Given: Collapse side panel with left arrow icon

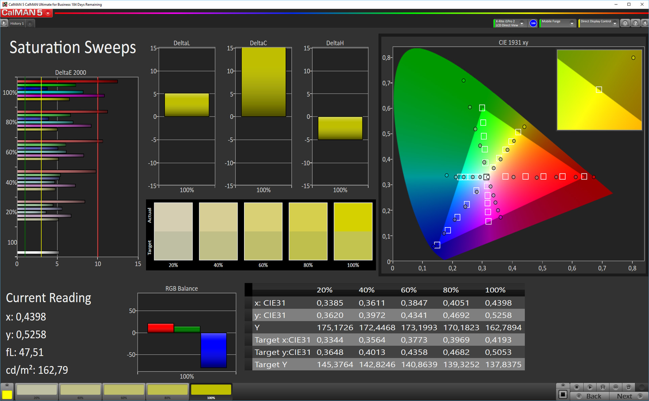Looking at the screenshot, I should (x=645, y=23).
